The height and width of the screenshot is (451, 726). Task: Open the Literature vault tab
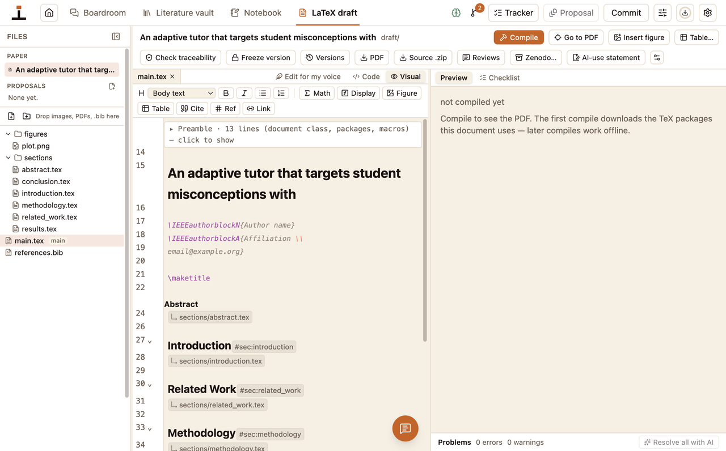[179, 12]
